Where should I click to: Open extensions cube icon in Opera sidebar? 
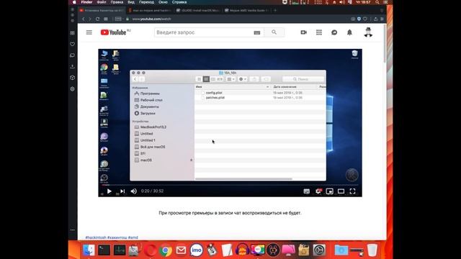pos(72,78)
